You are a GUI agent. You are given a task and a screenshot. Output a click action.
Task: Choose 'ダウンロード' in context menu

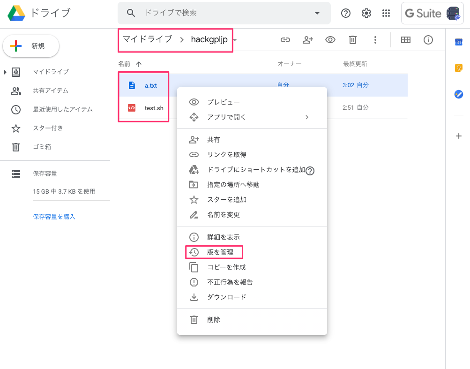(226, 297)
